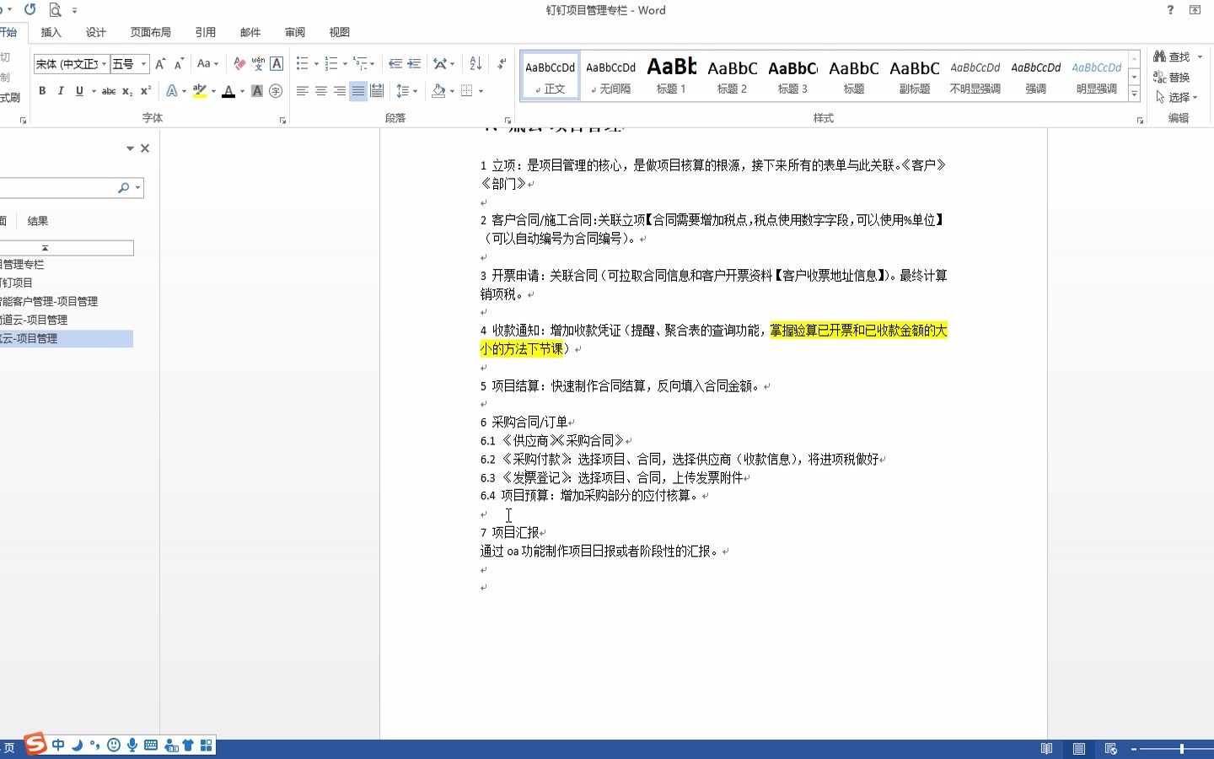1214x759 pixels.
Task: Decrease font size with shrink font icon
Action: [x=179, y=64]
